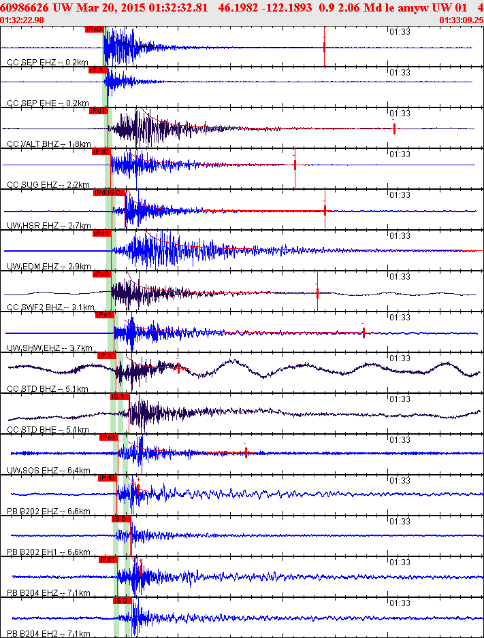Click the coda end marker on UW HSR EHZ
The width and height of the screenshot is (484, 638).
(x=325, y=210)
